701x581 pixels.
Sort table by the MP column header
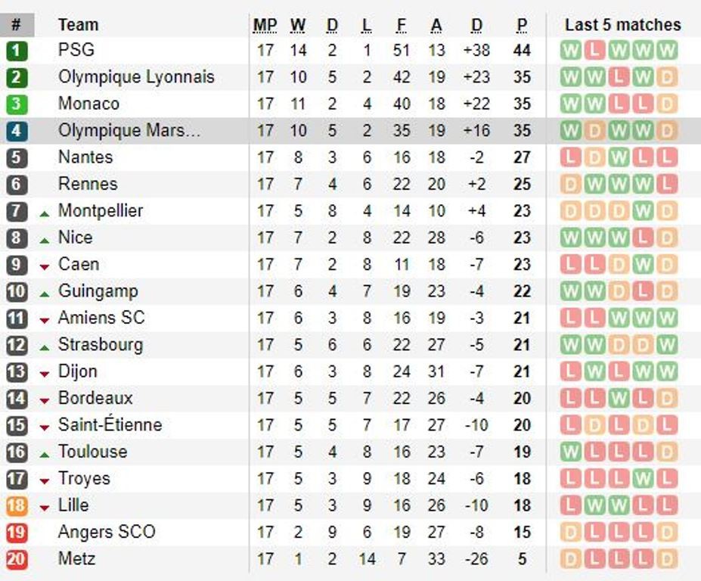point(265,25)
